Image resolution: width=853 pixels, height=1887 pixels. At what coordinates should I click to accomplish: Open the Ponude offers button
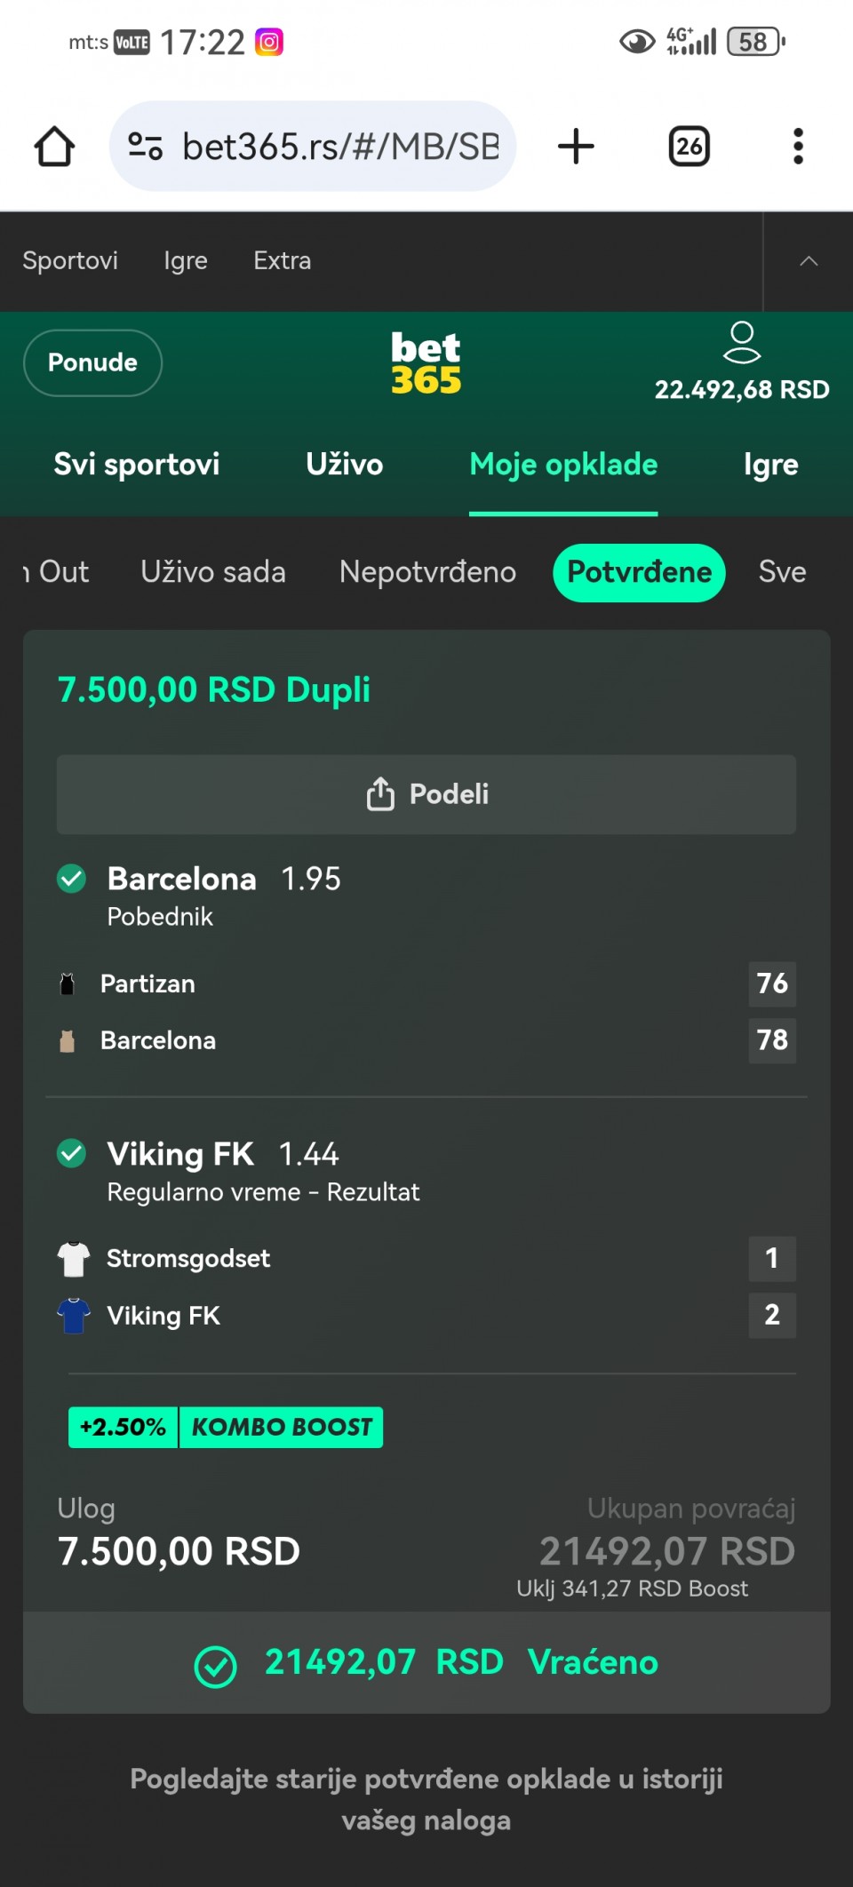(92, 362)
